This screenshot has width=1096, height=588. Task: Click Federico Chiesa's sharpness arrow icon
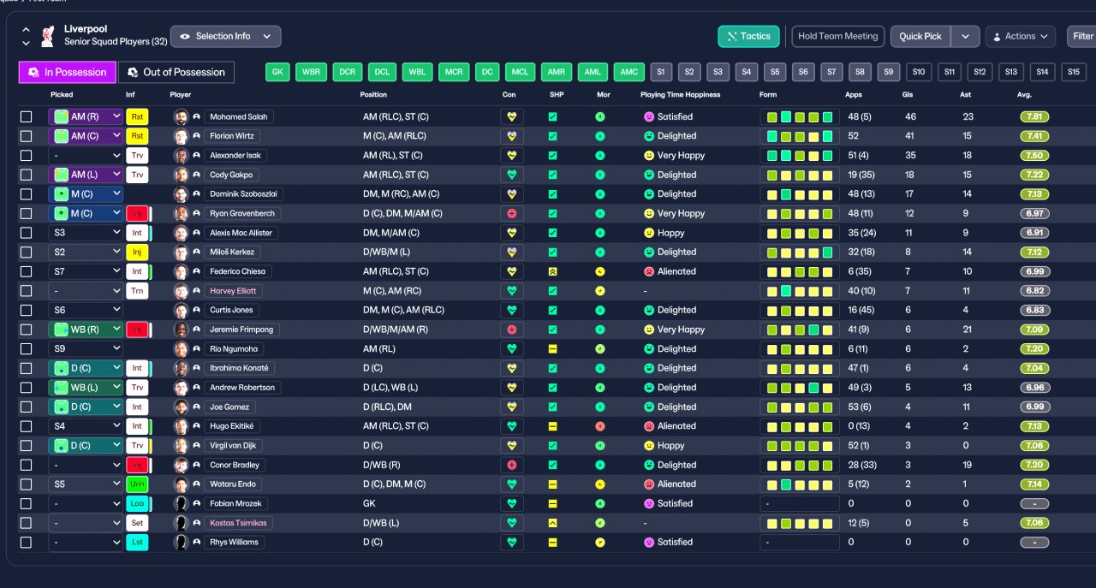(x=552, y=271)
